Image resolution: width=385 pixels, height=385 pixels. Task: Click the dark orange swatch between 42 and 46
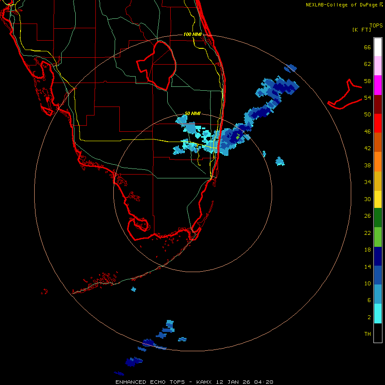[378, 142]
